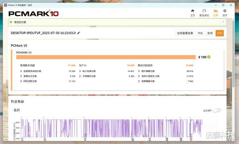Image resolution: width=239 pixels, height=144 pixels.
Task: Click the View results online (在线查看结果) button
Action: pos(185,33)
